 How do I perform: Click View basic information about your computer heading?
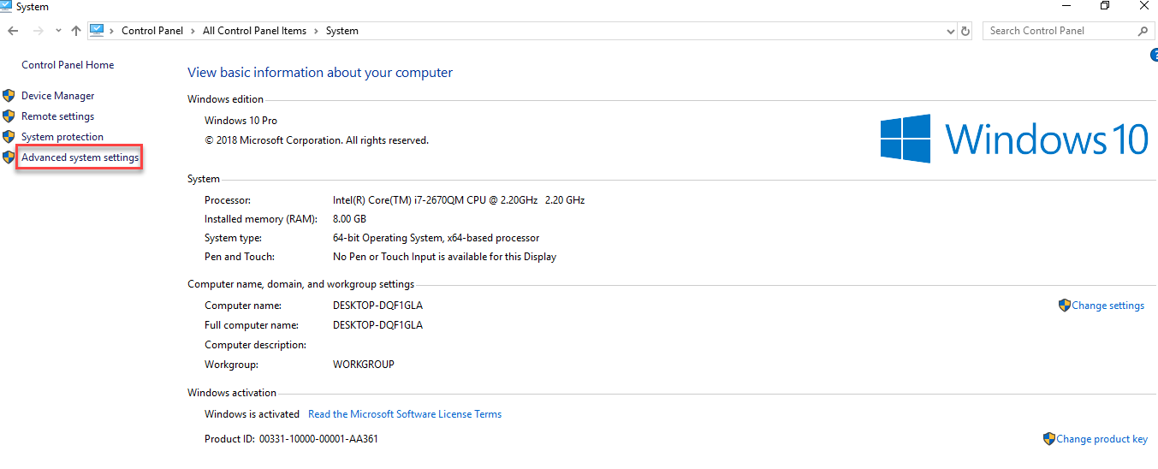click(320, 73)
